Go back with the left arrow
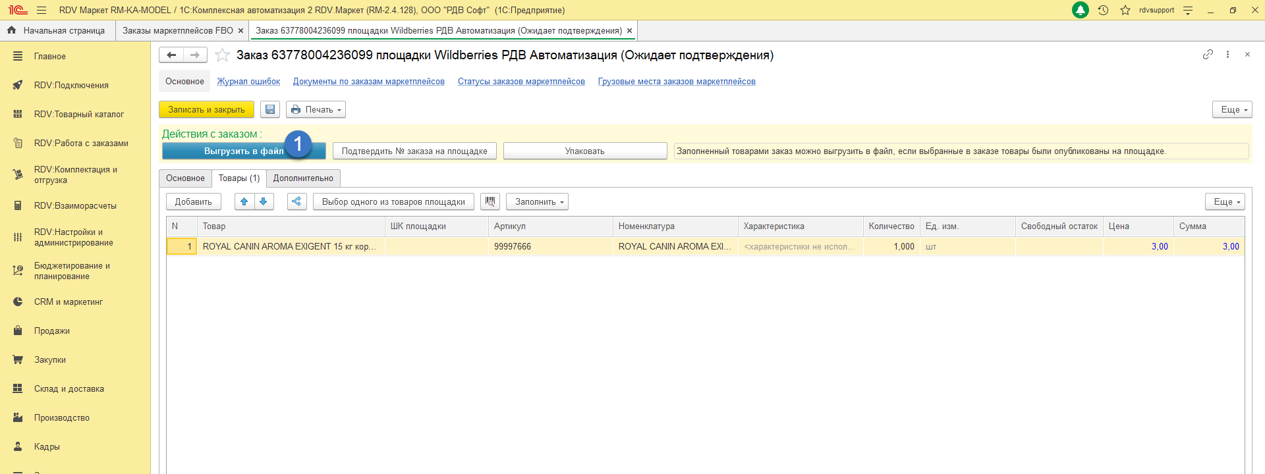The width and height of the screenshot is (1265, 474). 171,55
